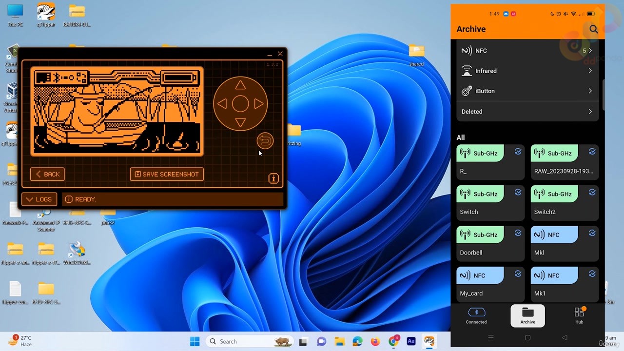
Task: Open the R_ Sub-GHz key card
Action: tap(490, 162)
